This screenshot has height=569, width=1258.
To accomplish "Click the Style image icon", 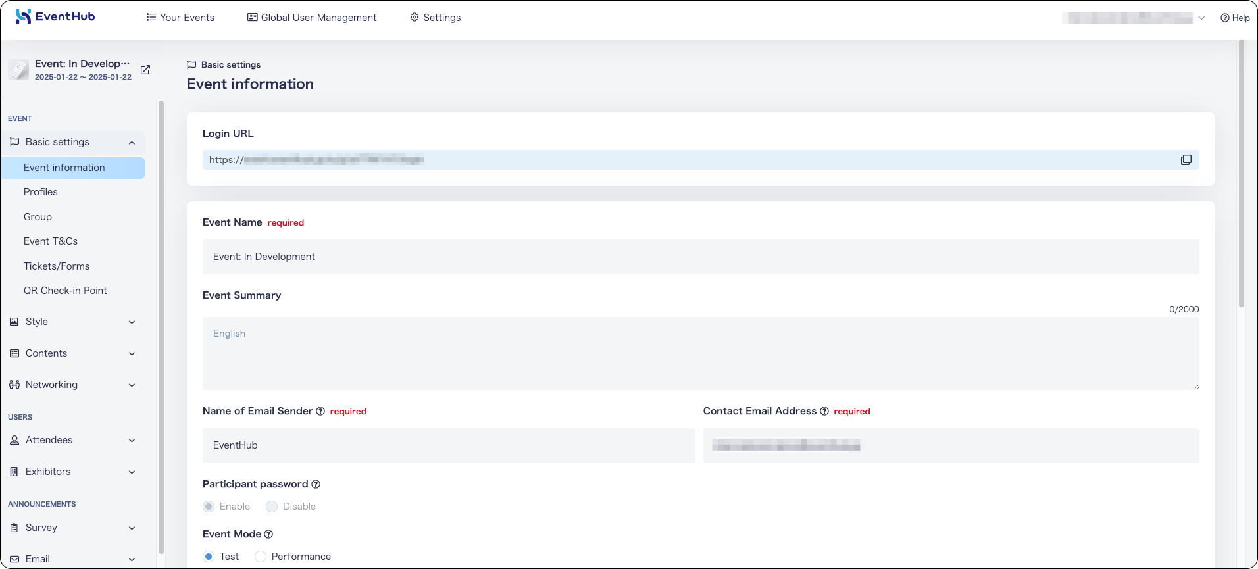I will click(14, 322).
